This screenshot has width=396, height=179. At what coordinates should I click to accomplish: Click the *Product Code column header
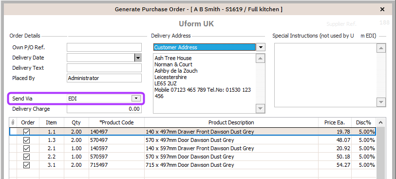(116, 122)
